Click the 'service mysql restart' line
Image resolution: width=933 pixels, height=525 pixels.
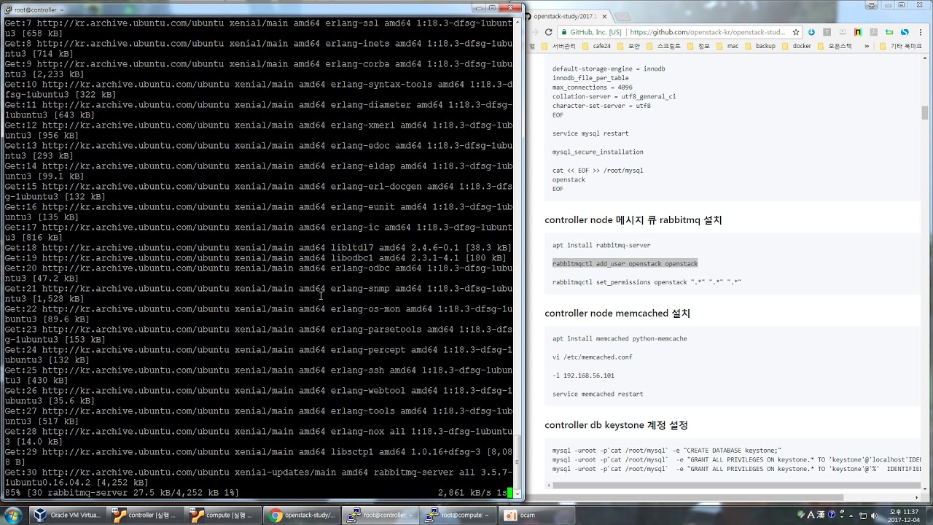tap(590, 133)
